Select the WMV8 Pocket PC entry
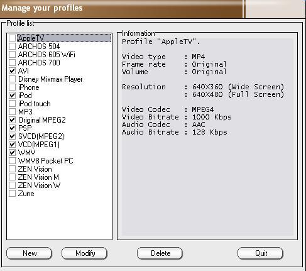This screenshot has width=306, height=271. click(45, 161)
